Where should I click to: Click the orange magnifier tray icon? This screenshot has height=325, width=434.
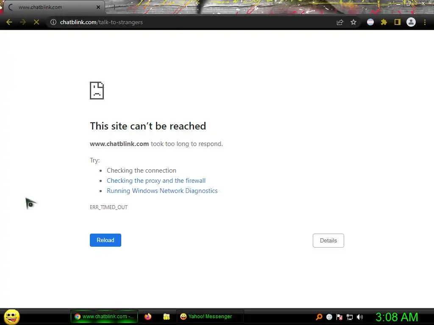coord(319,317)
